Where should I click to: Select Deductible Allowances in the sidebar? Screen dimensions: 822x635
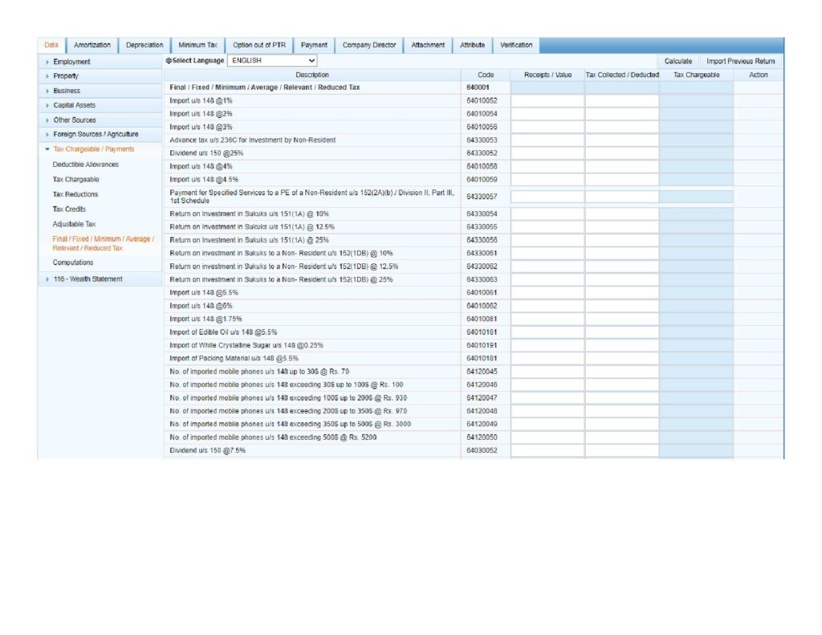85,165
